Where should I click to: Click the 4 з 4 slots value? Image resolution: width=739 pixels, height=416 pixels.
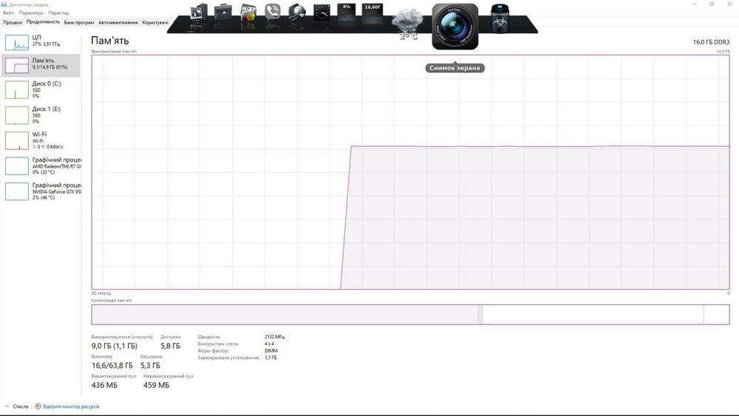269,344
